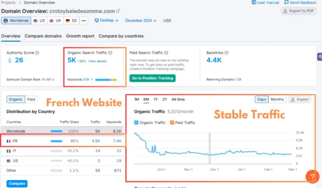Set the chart granularity to Days
322x188 pixels.
coord(262,99)
